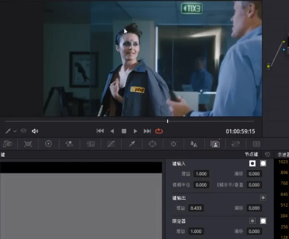Screen dimensions: 289x239
Task: Toggle the 键输入 invert mask icon
Action: (x=263, y=163)
